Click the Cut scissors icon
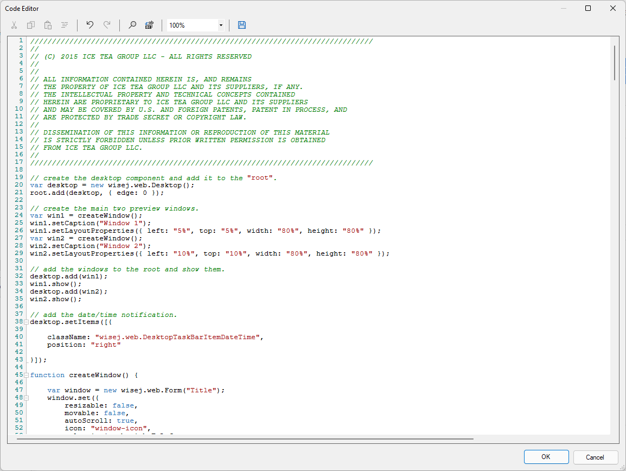Viewport: 626px width, 471px height. [x=14, y=25]
